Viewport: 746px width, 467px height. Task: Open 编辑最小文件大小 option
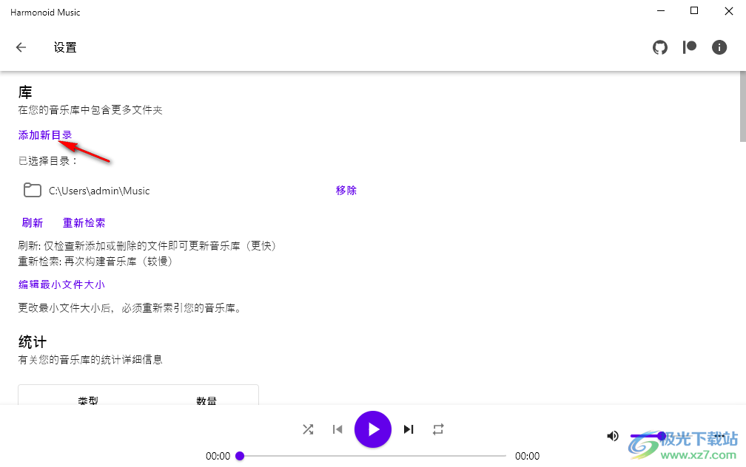click(x=61, y=284)
